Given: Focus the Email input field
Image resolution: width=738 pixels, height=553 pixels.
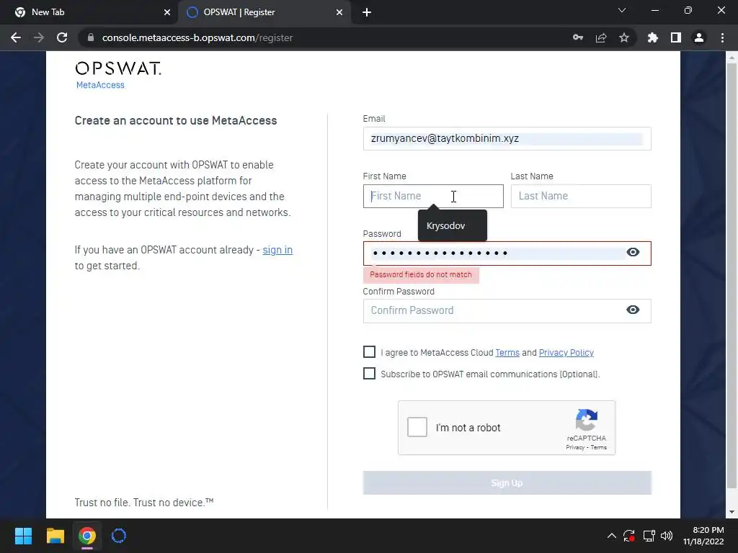Looking at the screenshot, I should 507,139.
